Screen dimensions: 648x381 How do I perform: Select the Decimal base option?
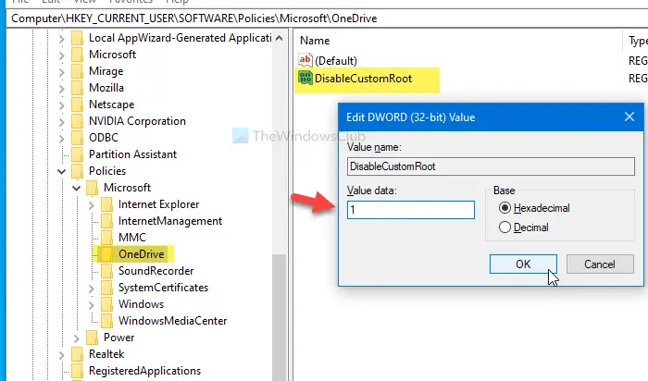tap(505, 227)
